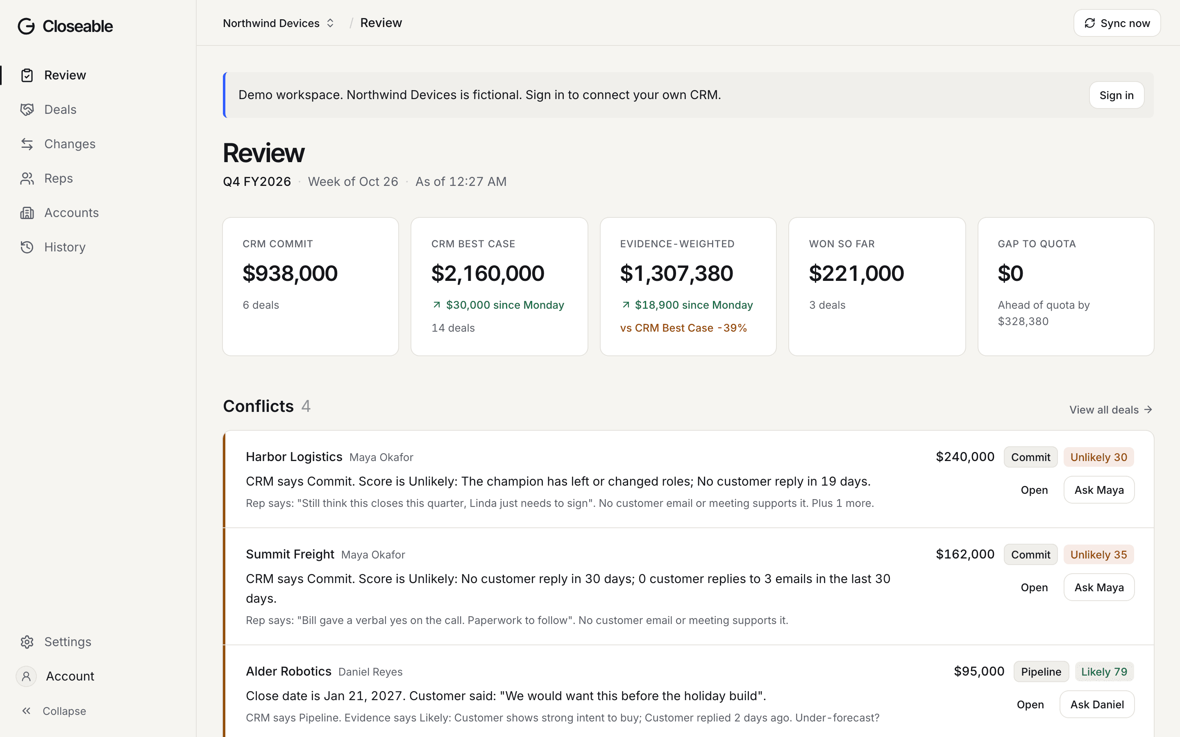Click the Gap to Quota $0 value
This screenshot has width=1180, height=737.
[1010, 274]
